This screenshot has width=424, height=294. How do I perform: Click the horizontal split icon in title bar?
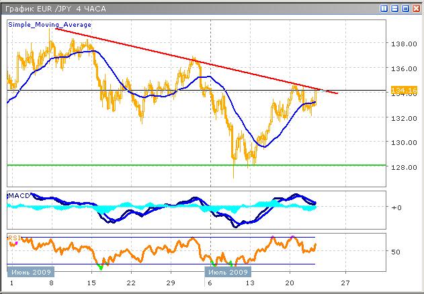(x=395, y=9)
